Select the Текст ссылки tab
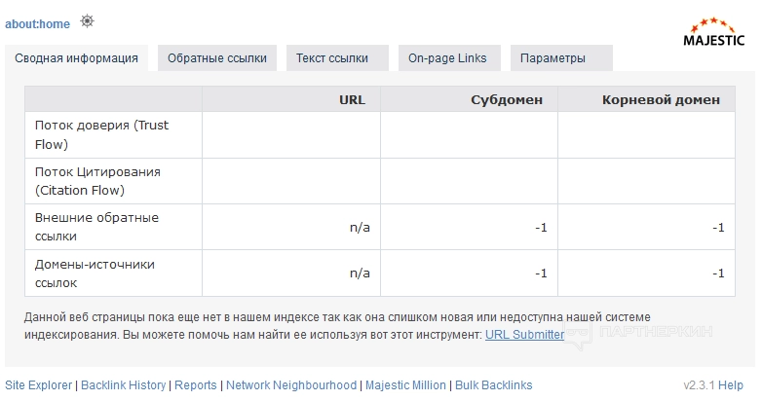The height and width of the screenshot is (401, 762). point(332,58)
